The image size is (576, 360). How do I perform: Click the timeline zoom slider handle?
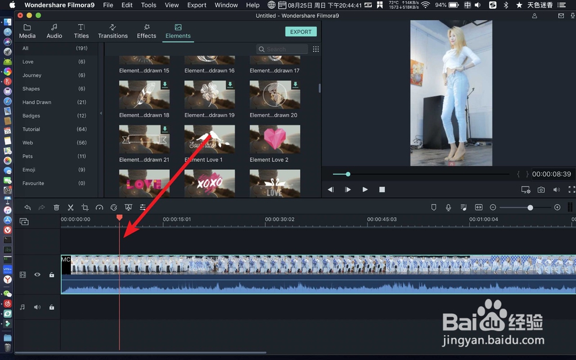pos(530,207)
